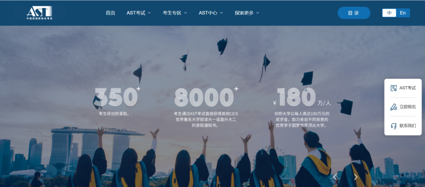Open the 探索更多 navigation menu
Screen dimensions: 425x187
[x=244, y=13]
